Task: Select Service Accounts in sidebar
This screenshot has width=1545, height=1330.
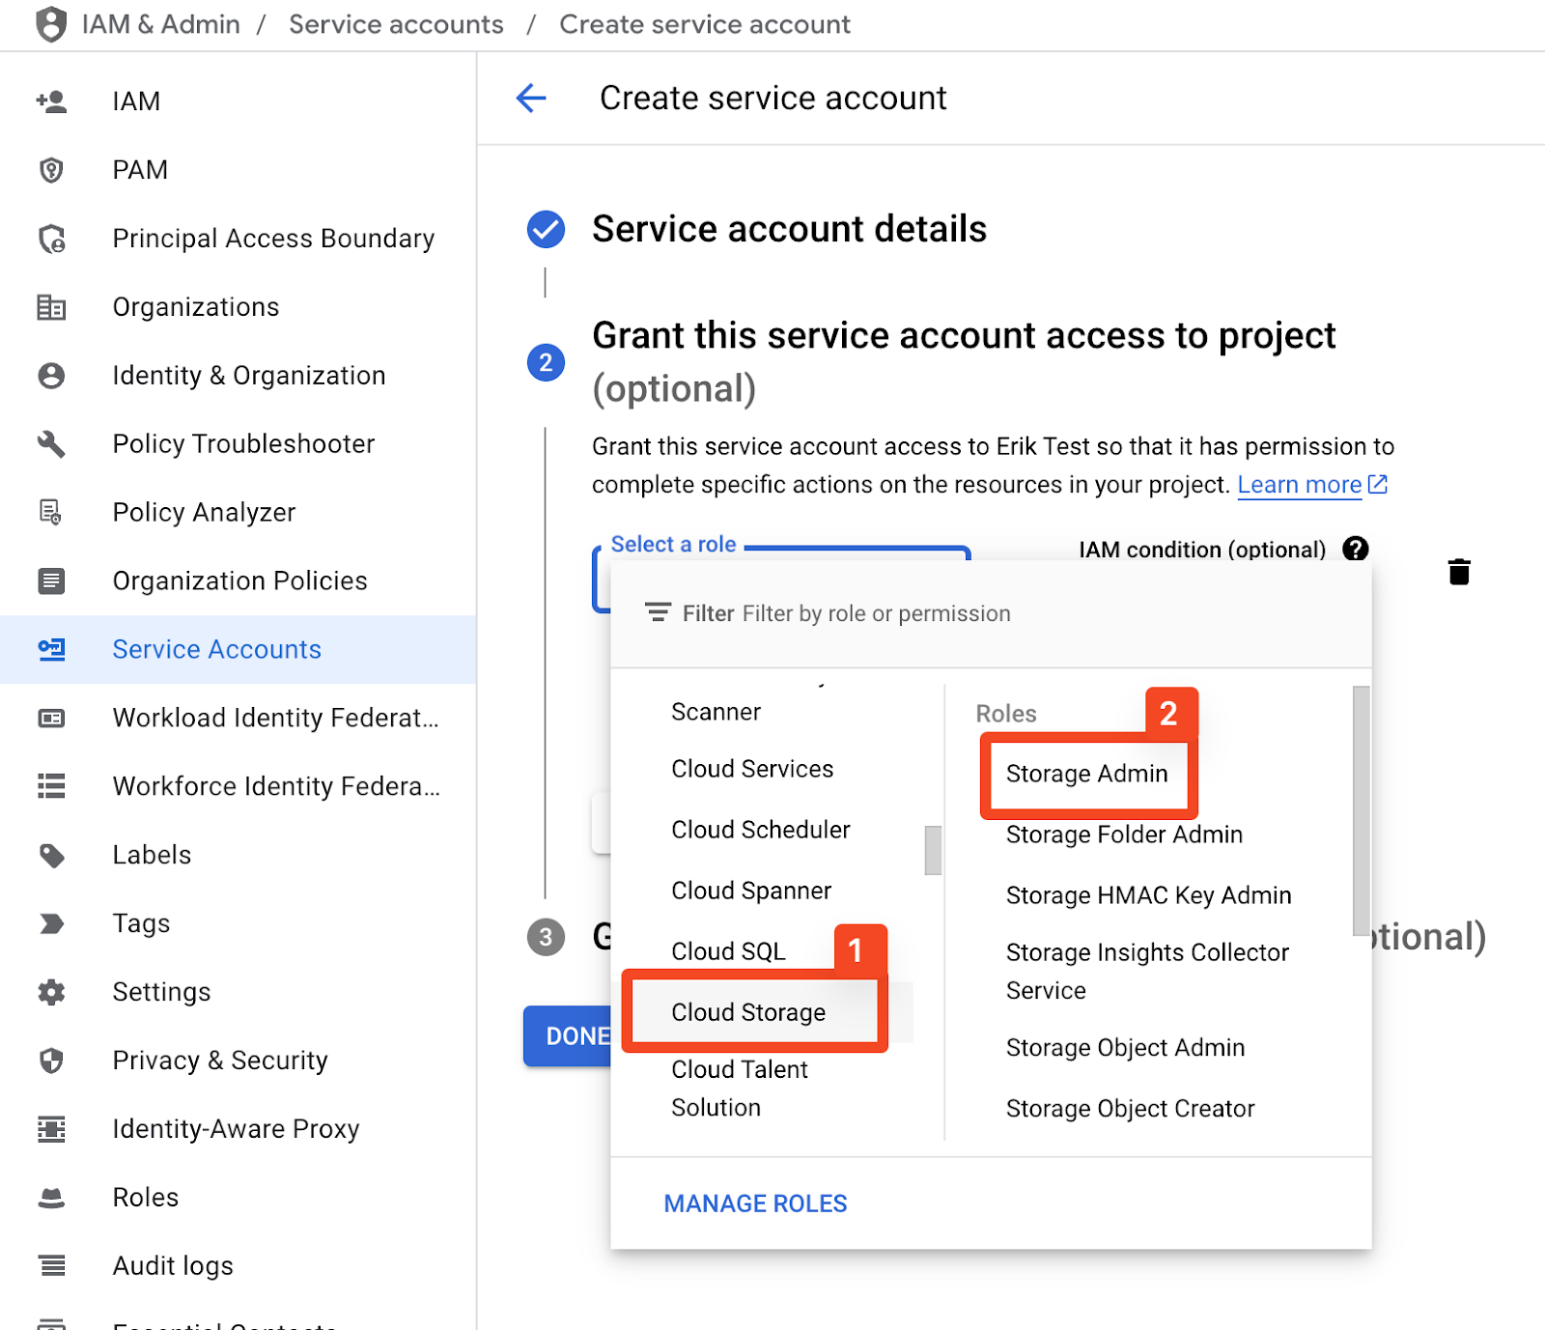Action: point(238,649)
